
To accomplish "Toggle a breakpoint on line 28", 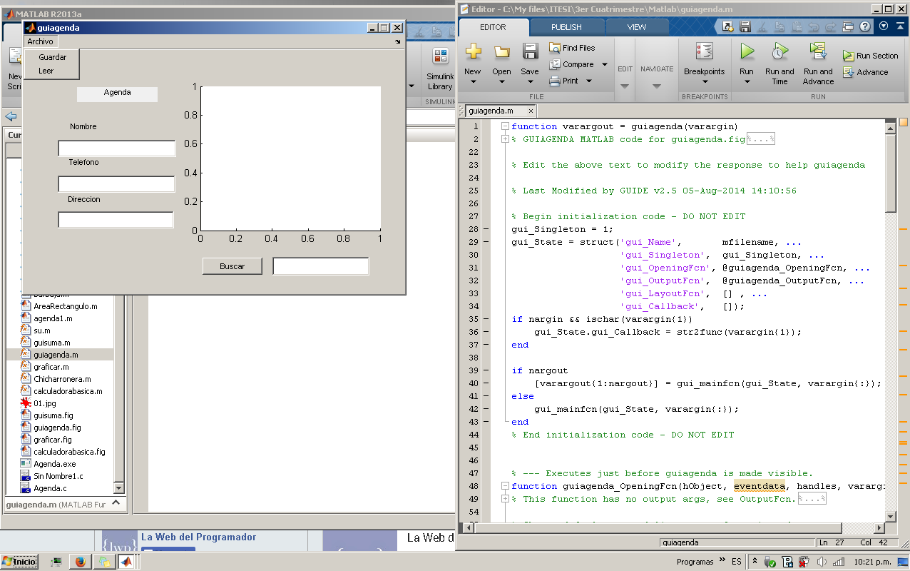I will [x=486, y=229].
